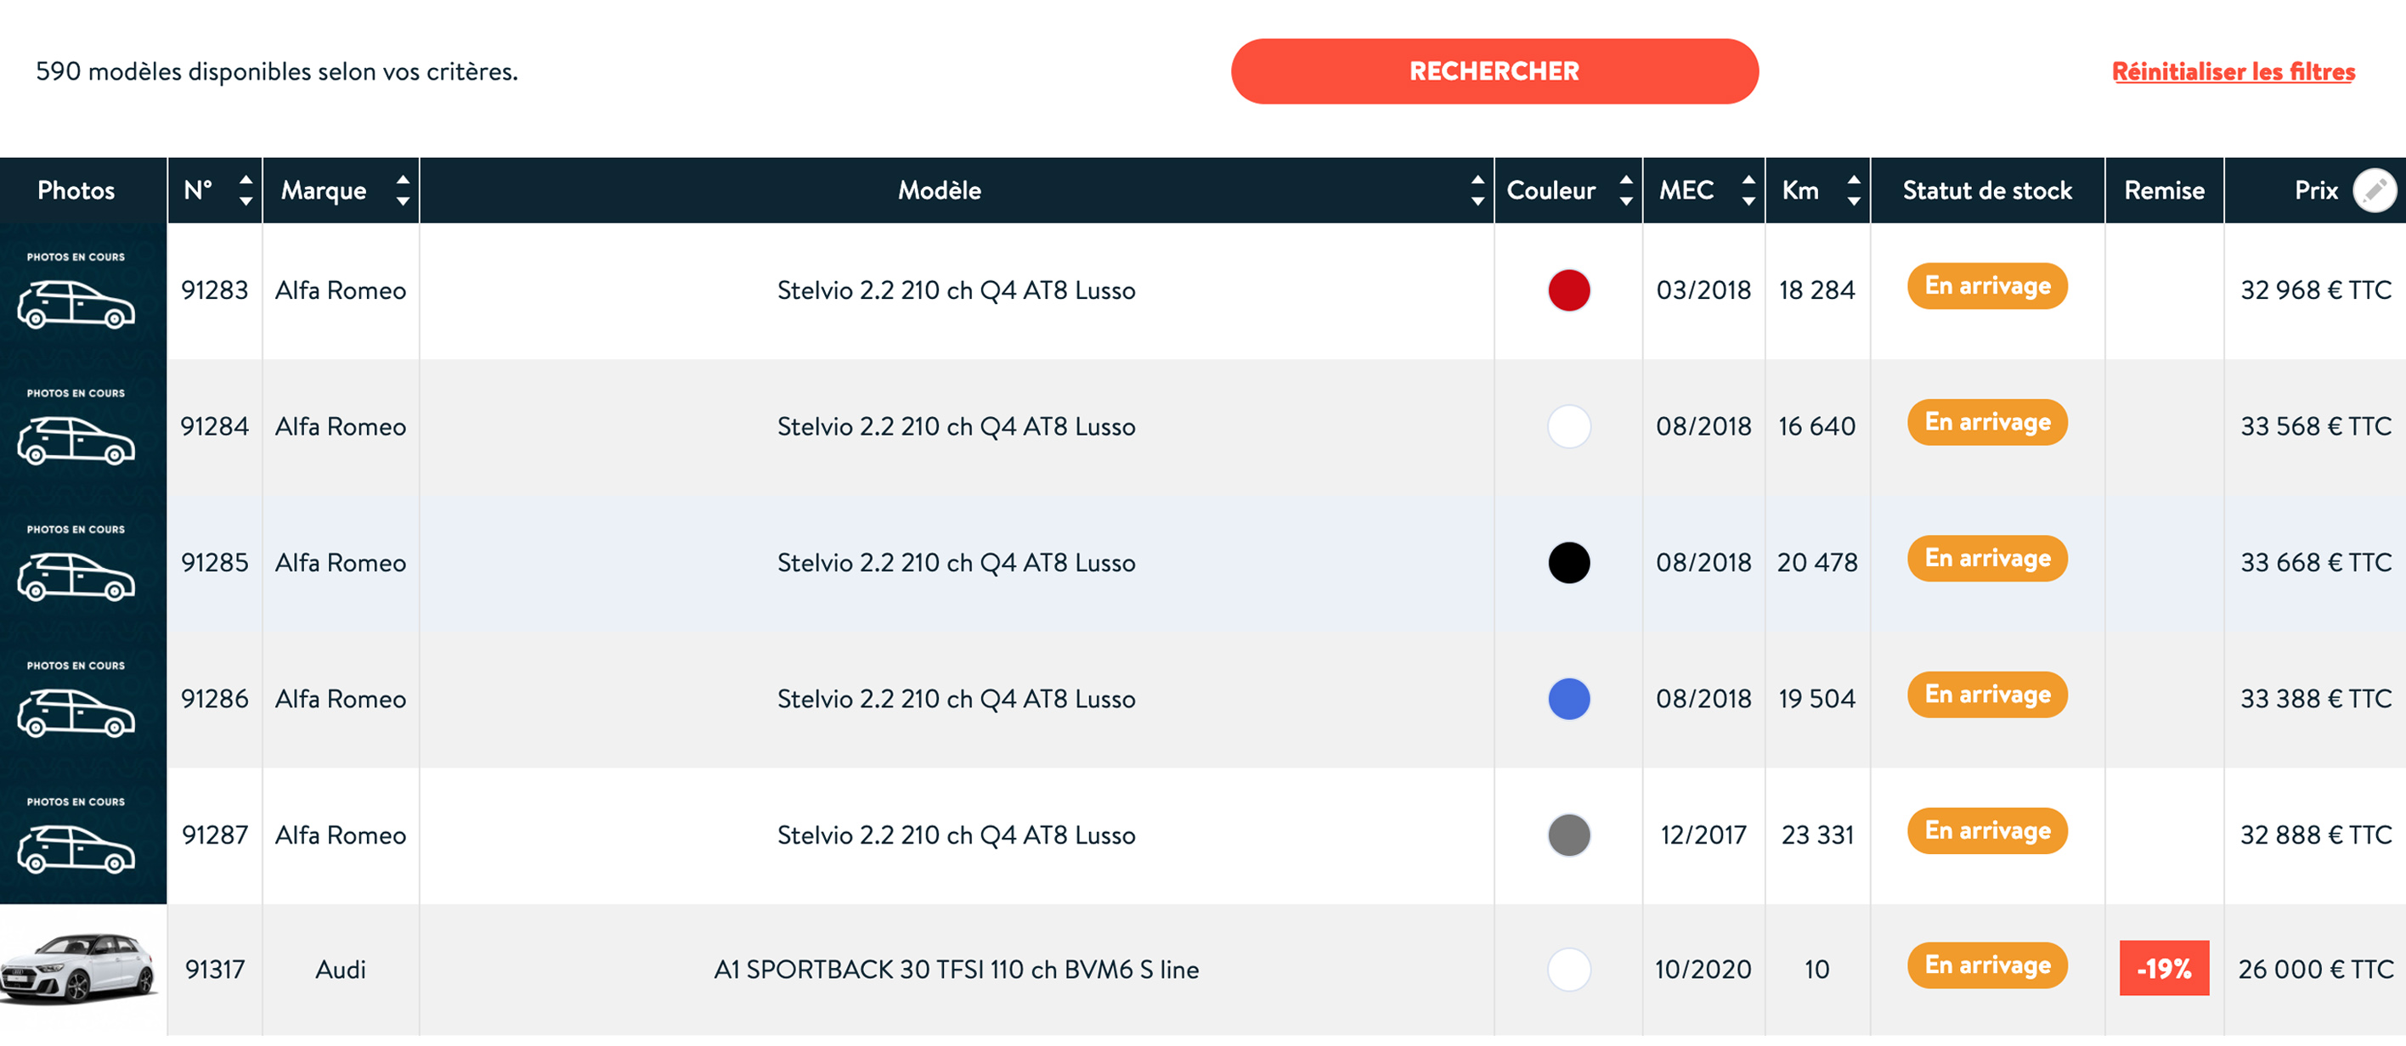
Task: Click the Prix column header label
Action: tap(2315, 190)
